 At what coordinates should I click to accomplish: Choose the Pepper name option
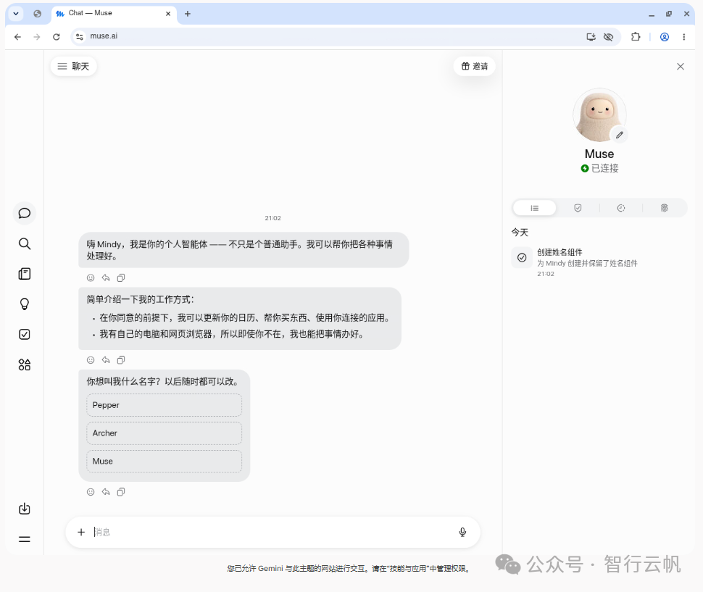pos(164,405)
